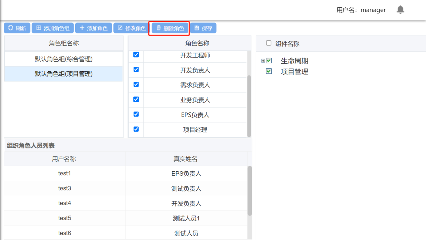Screen dimensions: 426x240
Task: Click the 删除角色 trash button
Action: (x=170, y=28)
